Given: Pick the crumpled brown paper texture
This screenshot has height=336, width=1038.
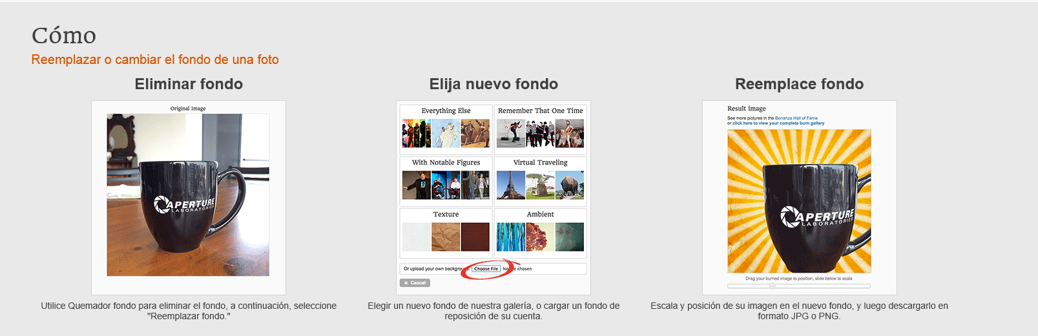Looking at the screenshot, I should pyautogui.click(x=446, y=237).
